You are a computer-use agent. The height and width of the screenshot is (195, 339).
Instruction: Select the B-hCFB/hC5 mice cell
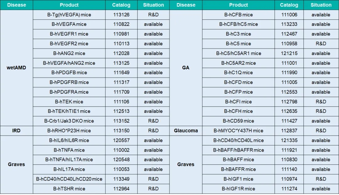pyautogui.click(x=238, y=24)
